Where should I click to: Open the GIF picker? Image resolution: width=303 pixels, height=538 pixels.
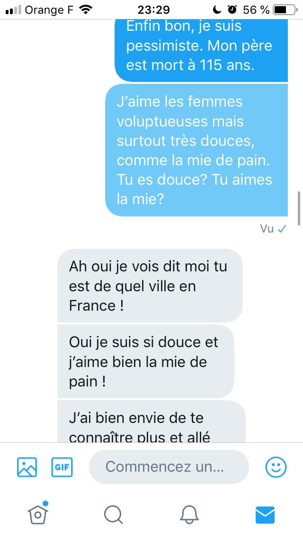(x=62, y=467)
